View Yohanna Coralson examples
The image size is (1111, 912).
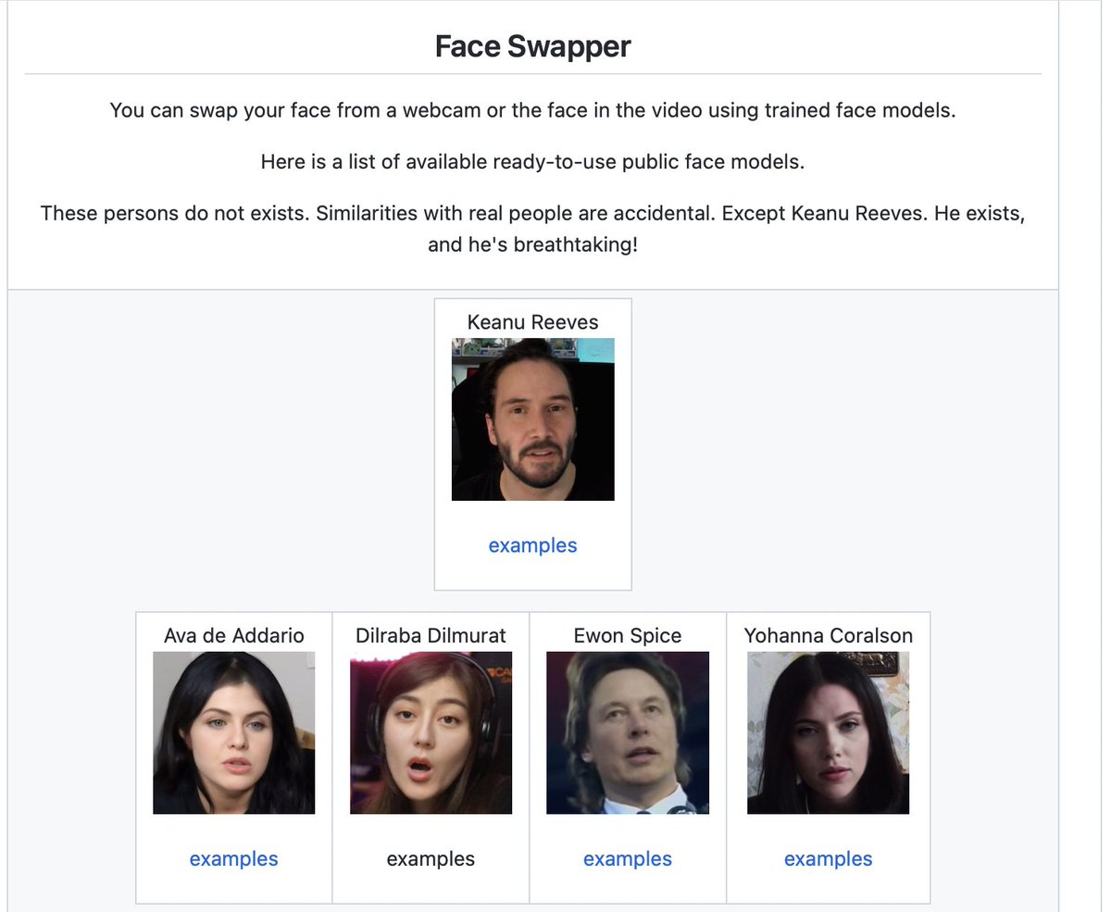point(828,858)
